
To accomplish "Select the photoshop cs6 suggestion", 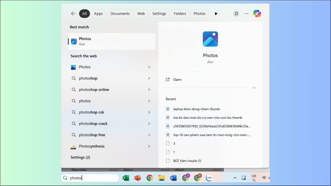I will click(91, 112).
